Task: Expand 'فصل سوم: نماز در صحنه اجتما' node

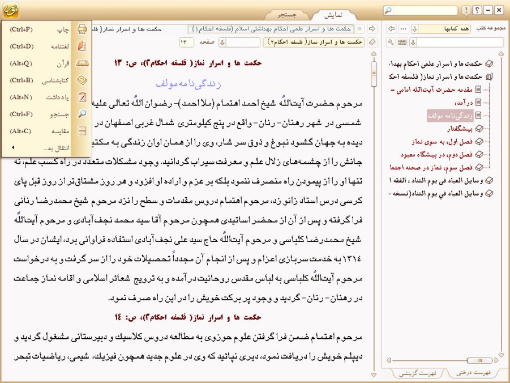Action: [479, 167]
